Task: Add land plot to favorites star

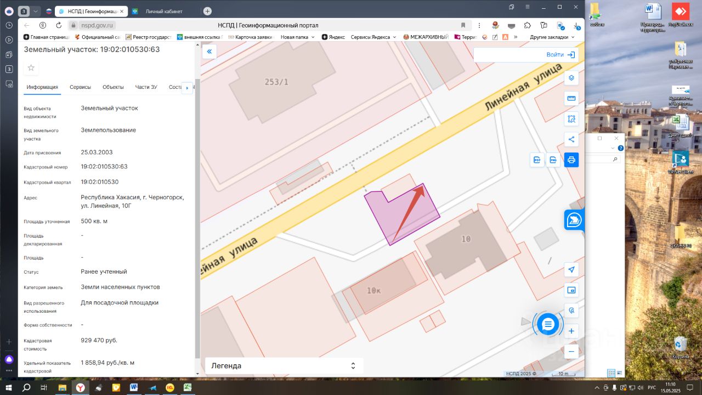Action: point(31,67)
